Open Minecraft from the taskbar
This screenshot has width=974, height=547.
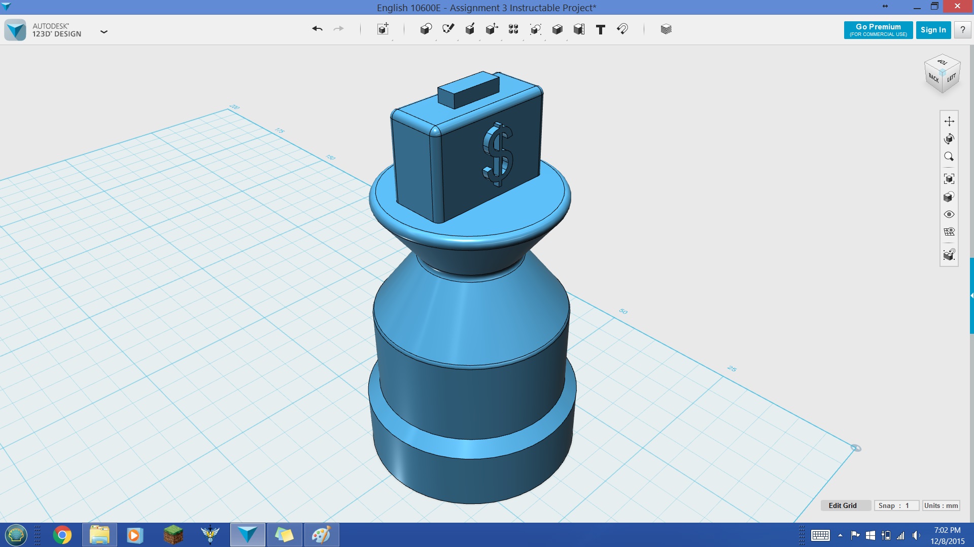[x=173, y=535]
